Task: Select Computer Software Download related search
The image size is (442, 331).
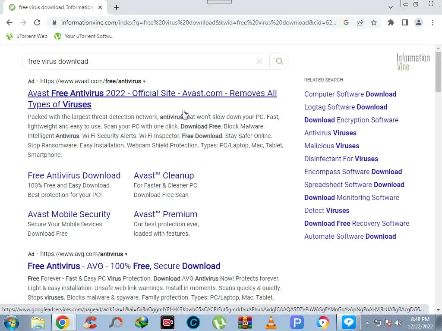Action: click(350, 94)
